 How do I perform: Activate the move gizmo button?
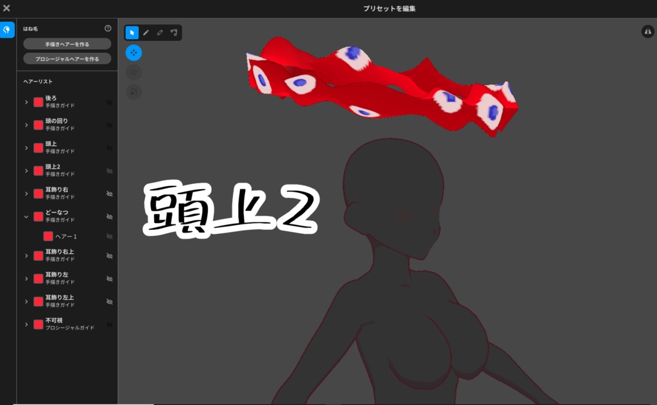(x=133, y=53)
